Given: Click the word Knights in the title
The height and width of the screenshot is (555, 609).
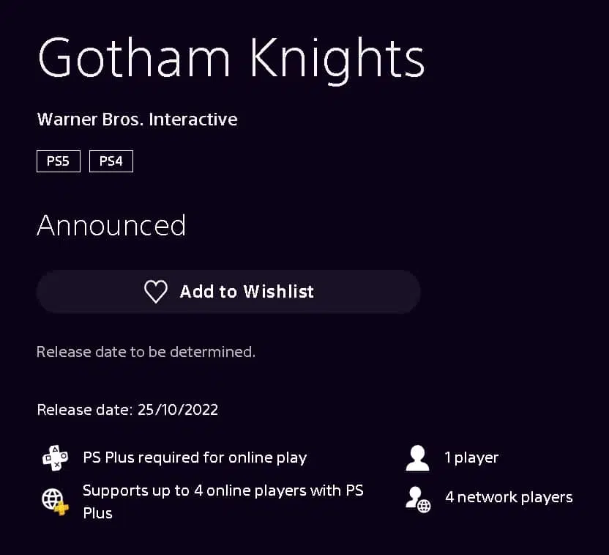Looking at the screenshot, I should 337,60.
